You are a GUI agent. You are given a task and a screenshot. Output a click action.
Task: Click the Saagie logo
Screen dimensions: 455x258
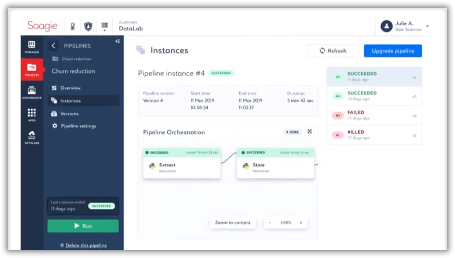[42, 26]
